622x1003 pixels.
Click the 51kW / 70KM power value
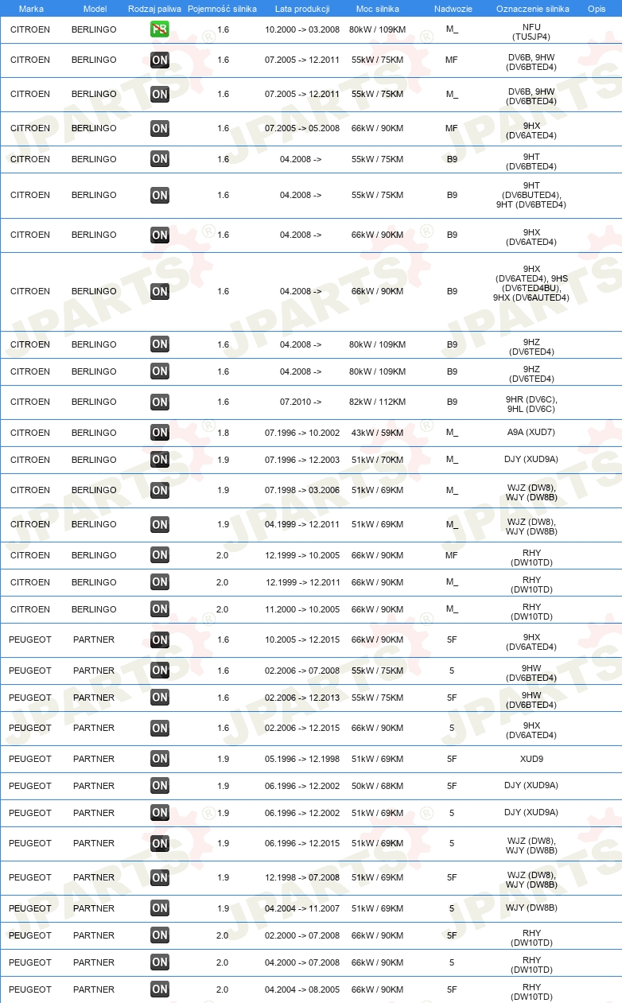[x=378, y=460]
